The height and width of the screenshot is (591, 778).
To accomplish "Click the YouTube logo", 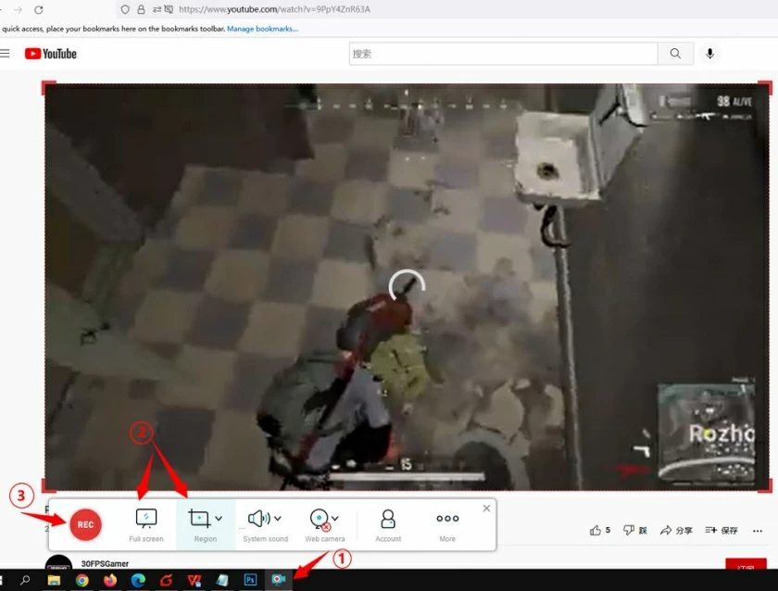I will (50, 53).
